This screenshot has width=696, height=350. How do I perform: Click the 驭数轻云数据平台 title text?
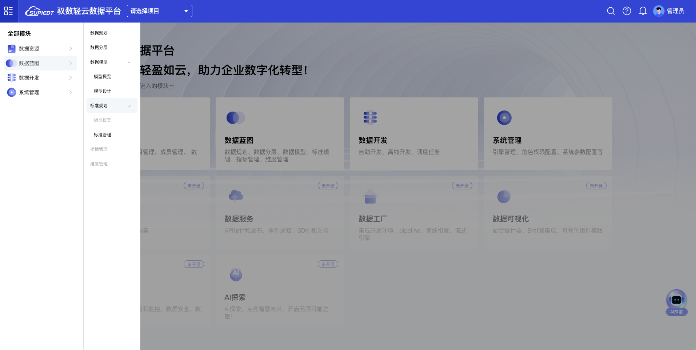click(x=89, y=11)
